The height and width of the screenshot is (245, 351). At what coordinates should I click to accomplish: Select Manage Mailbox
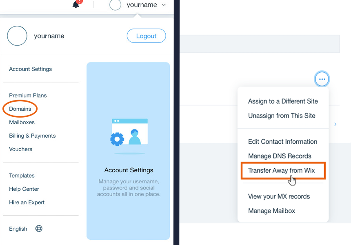(271, 211)
